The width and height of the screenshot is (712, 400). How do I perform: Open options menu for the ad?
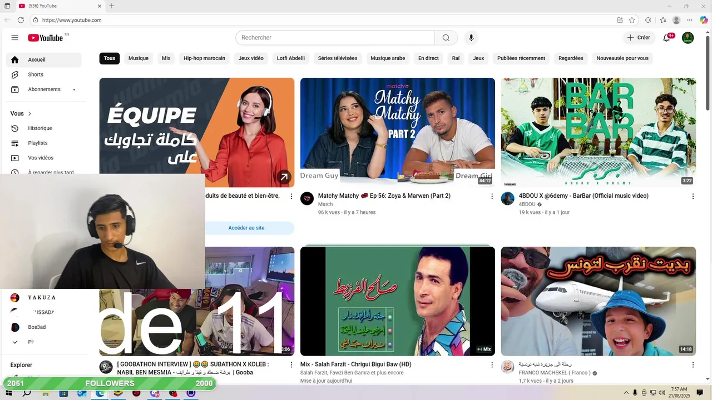pos(291,196)
